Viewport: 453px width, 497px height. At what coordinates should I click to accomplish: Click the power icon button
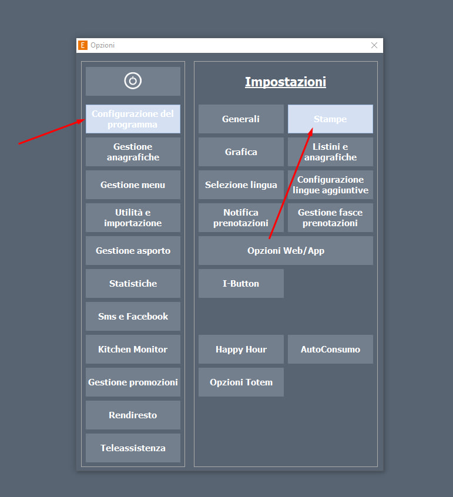point(133,81)
